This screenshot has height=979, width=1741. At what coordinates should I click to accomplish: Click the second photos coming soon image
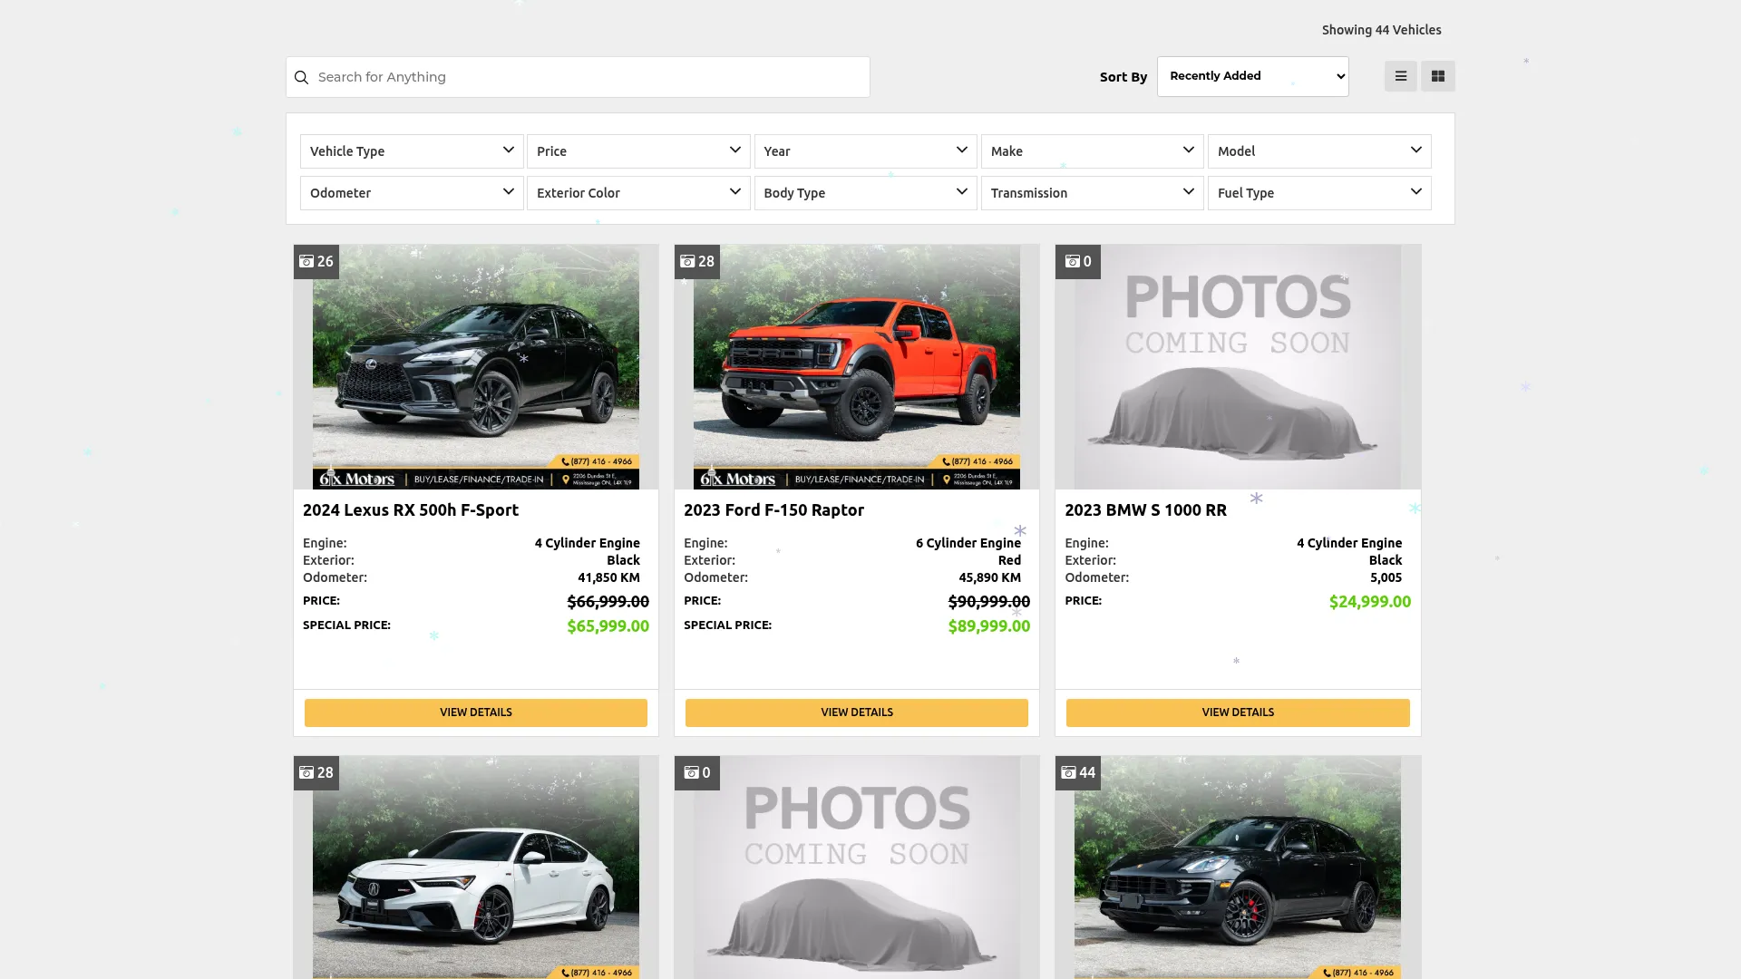click(857, 868)
